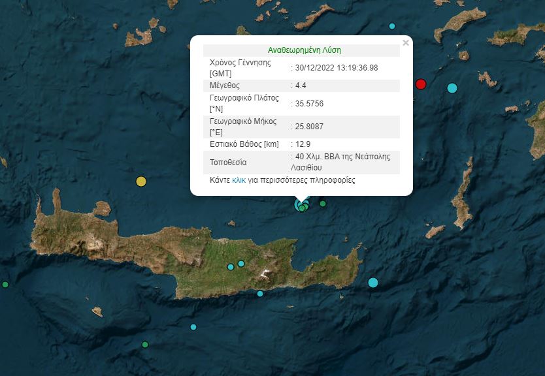Viewport: 545px width, 376px height.
Task: Click the small green marker east of the epicenter cluster
Action: (x=323, y=204)
